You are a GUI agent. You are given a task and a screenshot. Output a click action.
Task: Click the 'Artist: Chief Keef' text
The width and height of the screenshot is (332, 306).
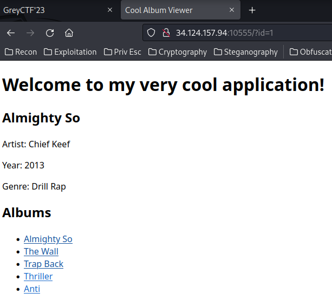[x=36, y=144]
